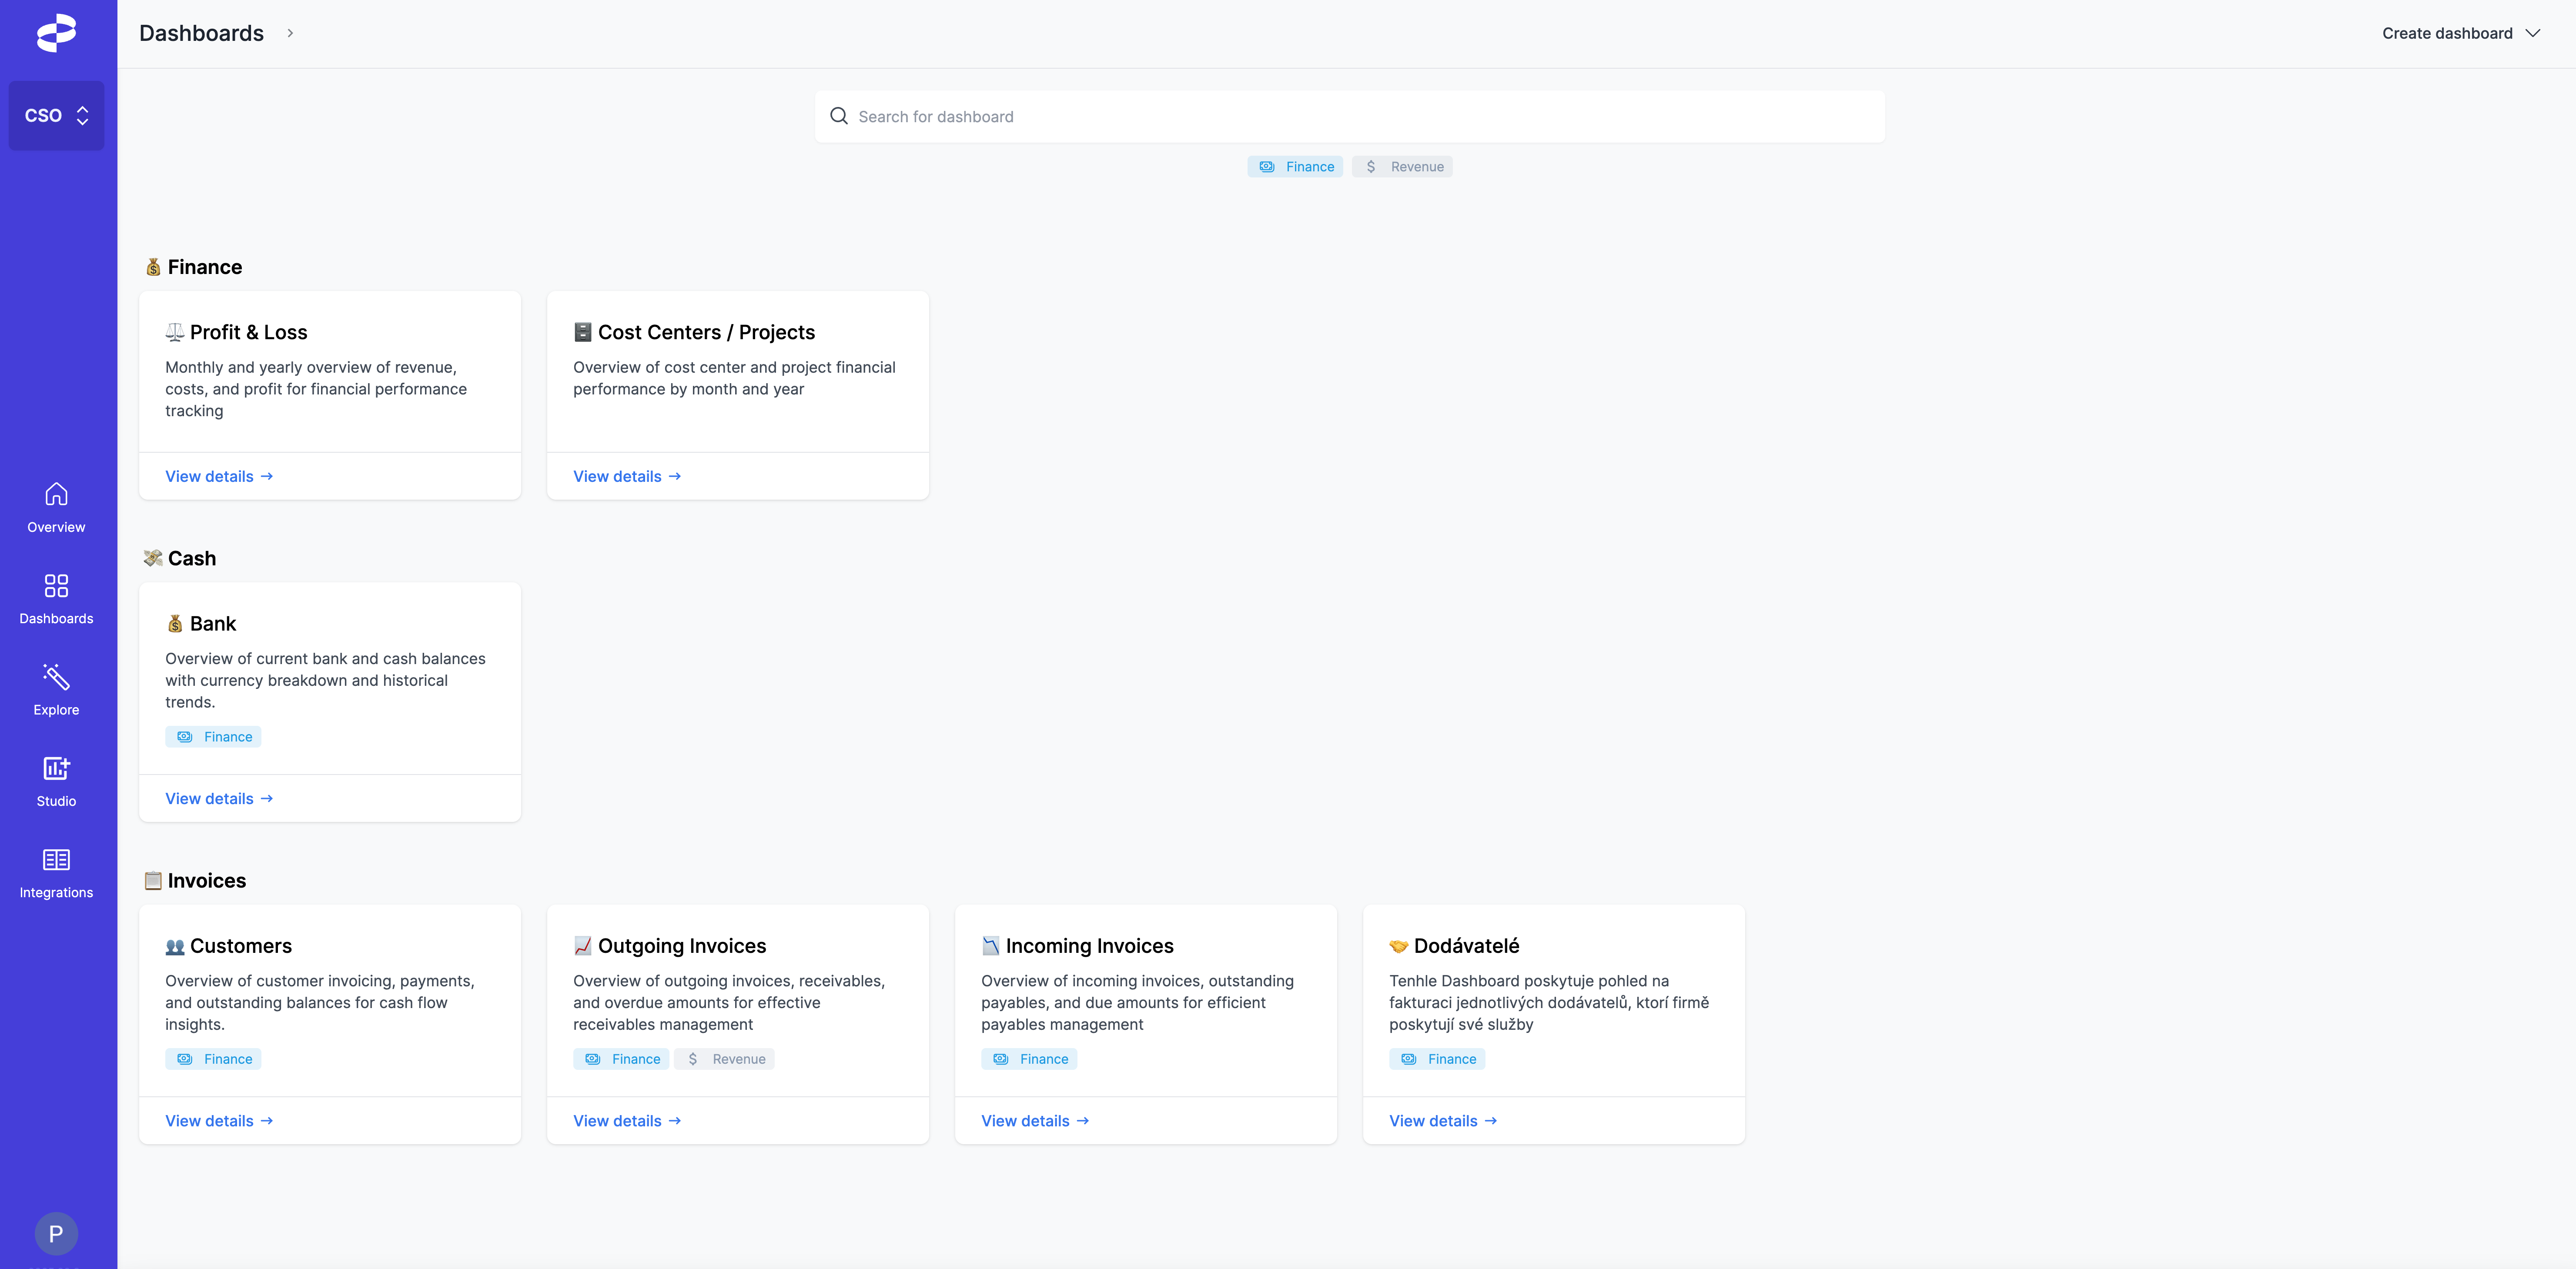2576x1269 pixels.
Task: Expand the Create dashboard dropdown
Action: pyautogui.click(x=2460, y=33)
